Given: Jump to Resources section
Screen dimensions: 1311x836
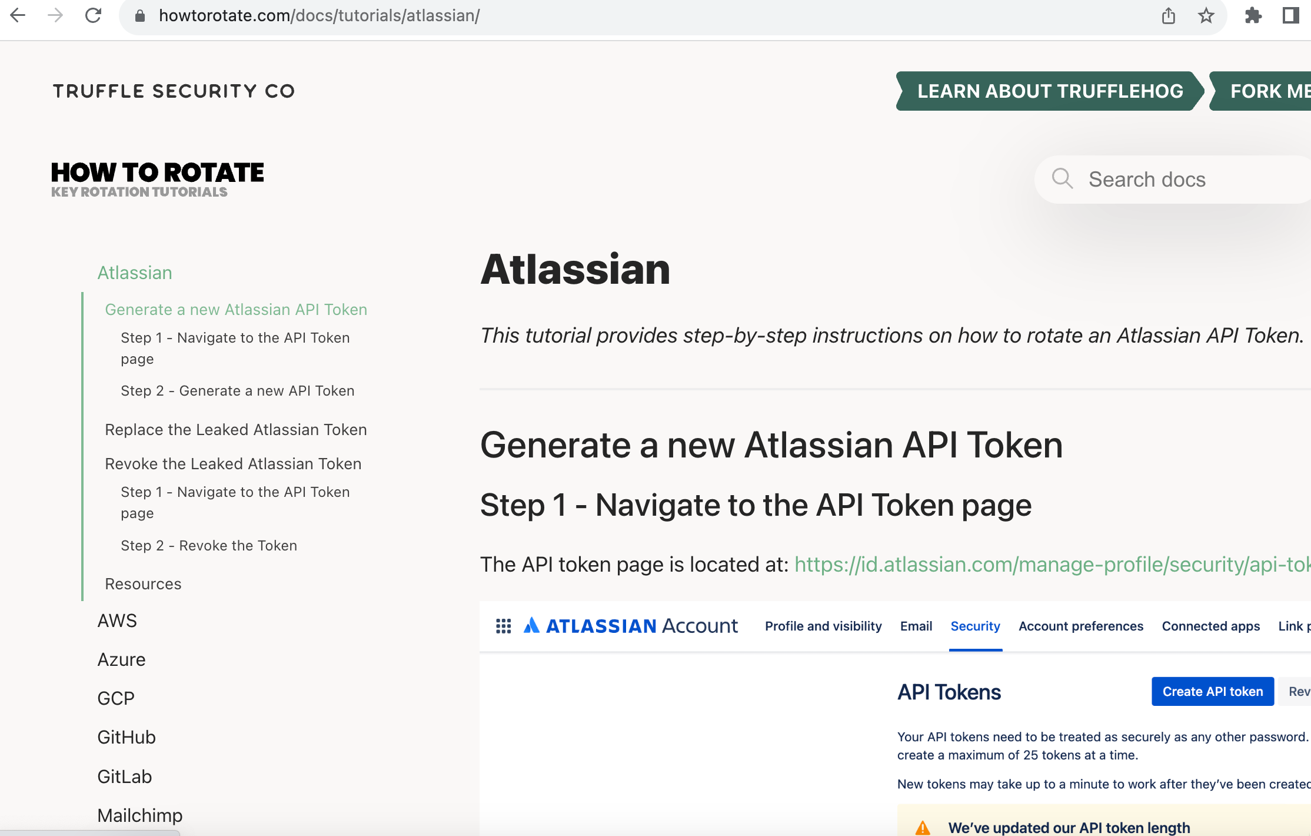Looking at the screenshot, I should [x=143, y=584].
